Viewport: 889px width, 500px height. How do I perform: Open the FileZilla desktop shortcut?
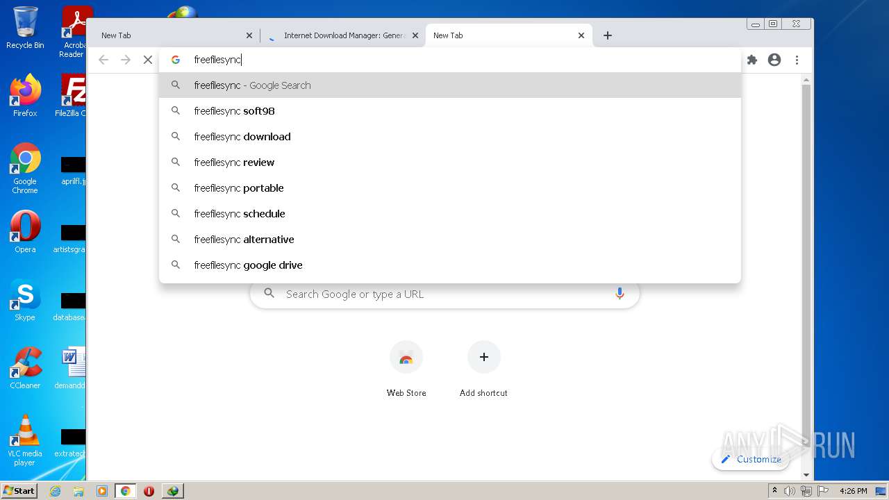tap(72, 96)
